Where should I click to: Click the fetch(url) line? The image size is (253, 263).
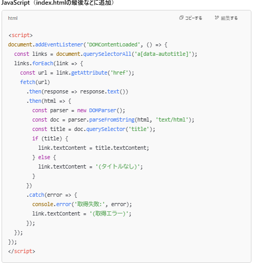click(35, 82)
